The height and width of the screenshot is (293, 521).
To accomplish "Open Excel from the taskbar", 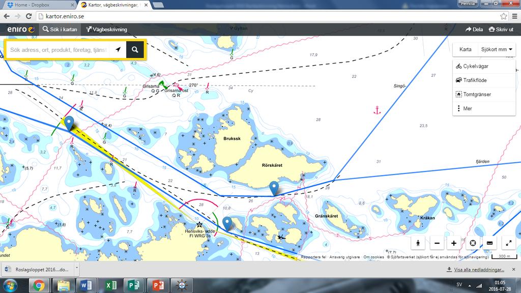I will (110, 286).
